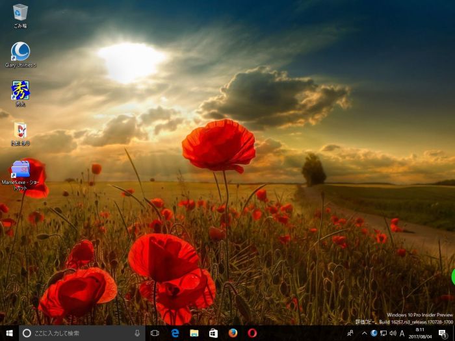Select the fourth desktop shortcut, below Hidemaru

(20, 130)
